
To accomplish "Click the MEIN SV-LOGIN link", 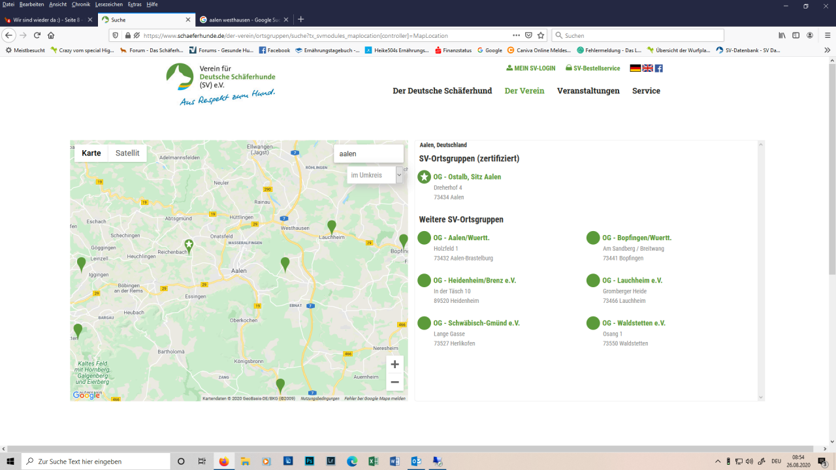I will (x=530, y=68).
